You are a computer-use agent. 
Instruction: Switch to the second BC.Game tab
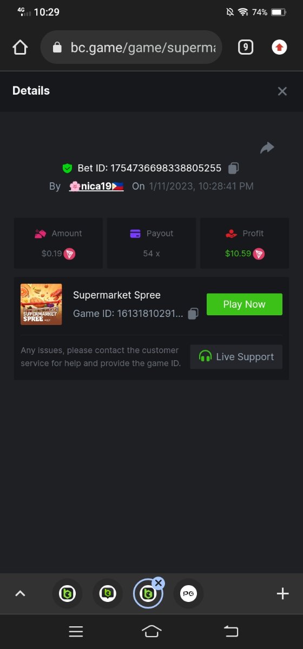(107, 594)
